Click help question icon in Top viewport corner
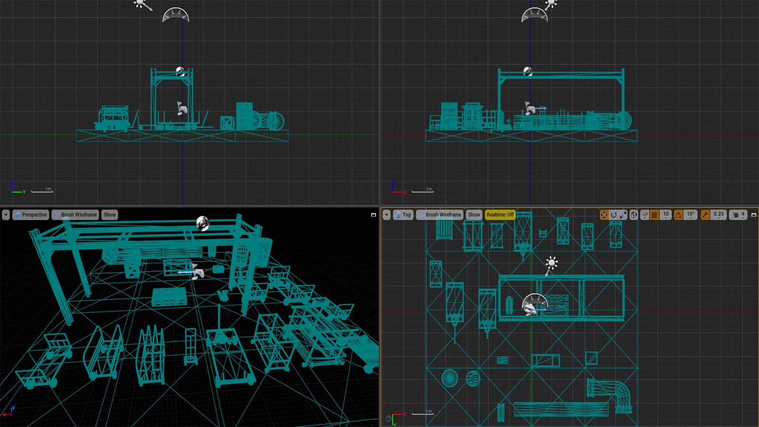The height and width of the screenshot is (427, 759). click(389, 418)
